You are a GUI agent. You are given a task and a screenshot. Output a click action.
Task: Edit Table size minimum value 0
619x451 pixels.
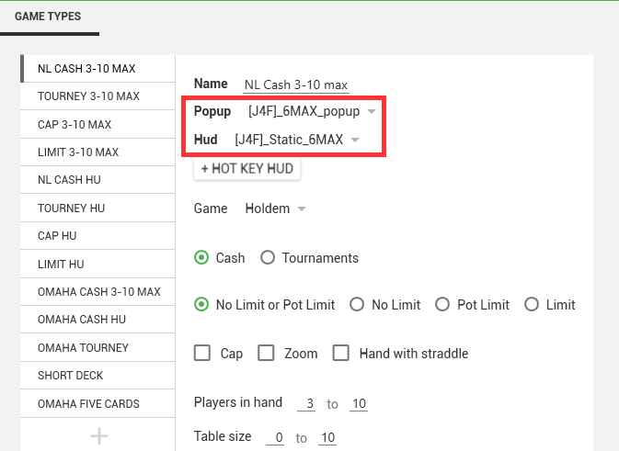(275, 437)
